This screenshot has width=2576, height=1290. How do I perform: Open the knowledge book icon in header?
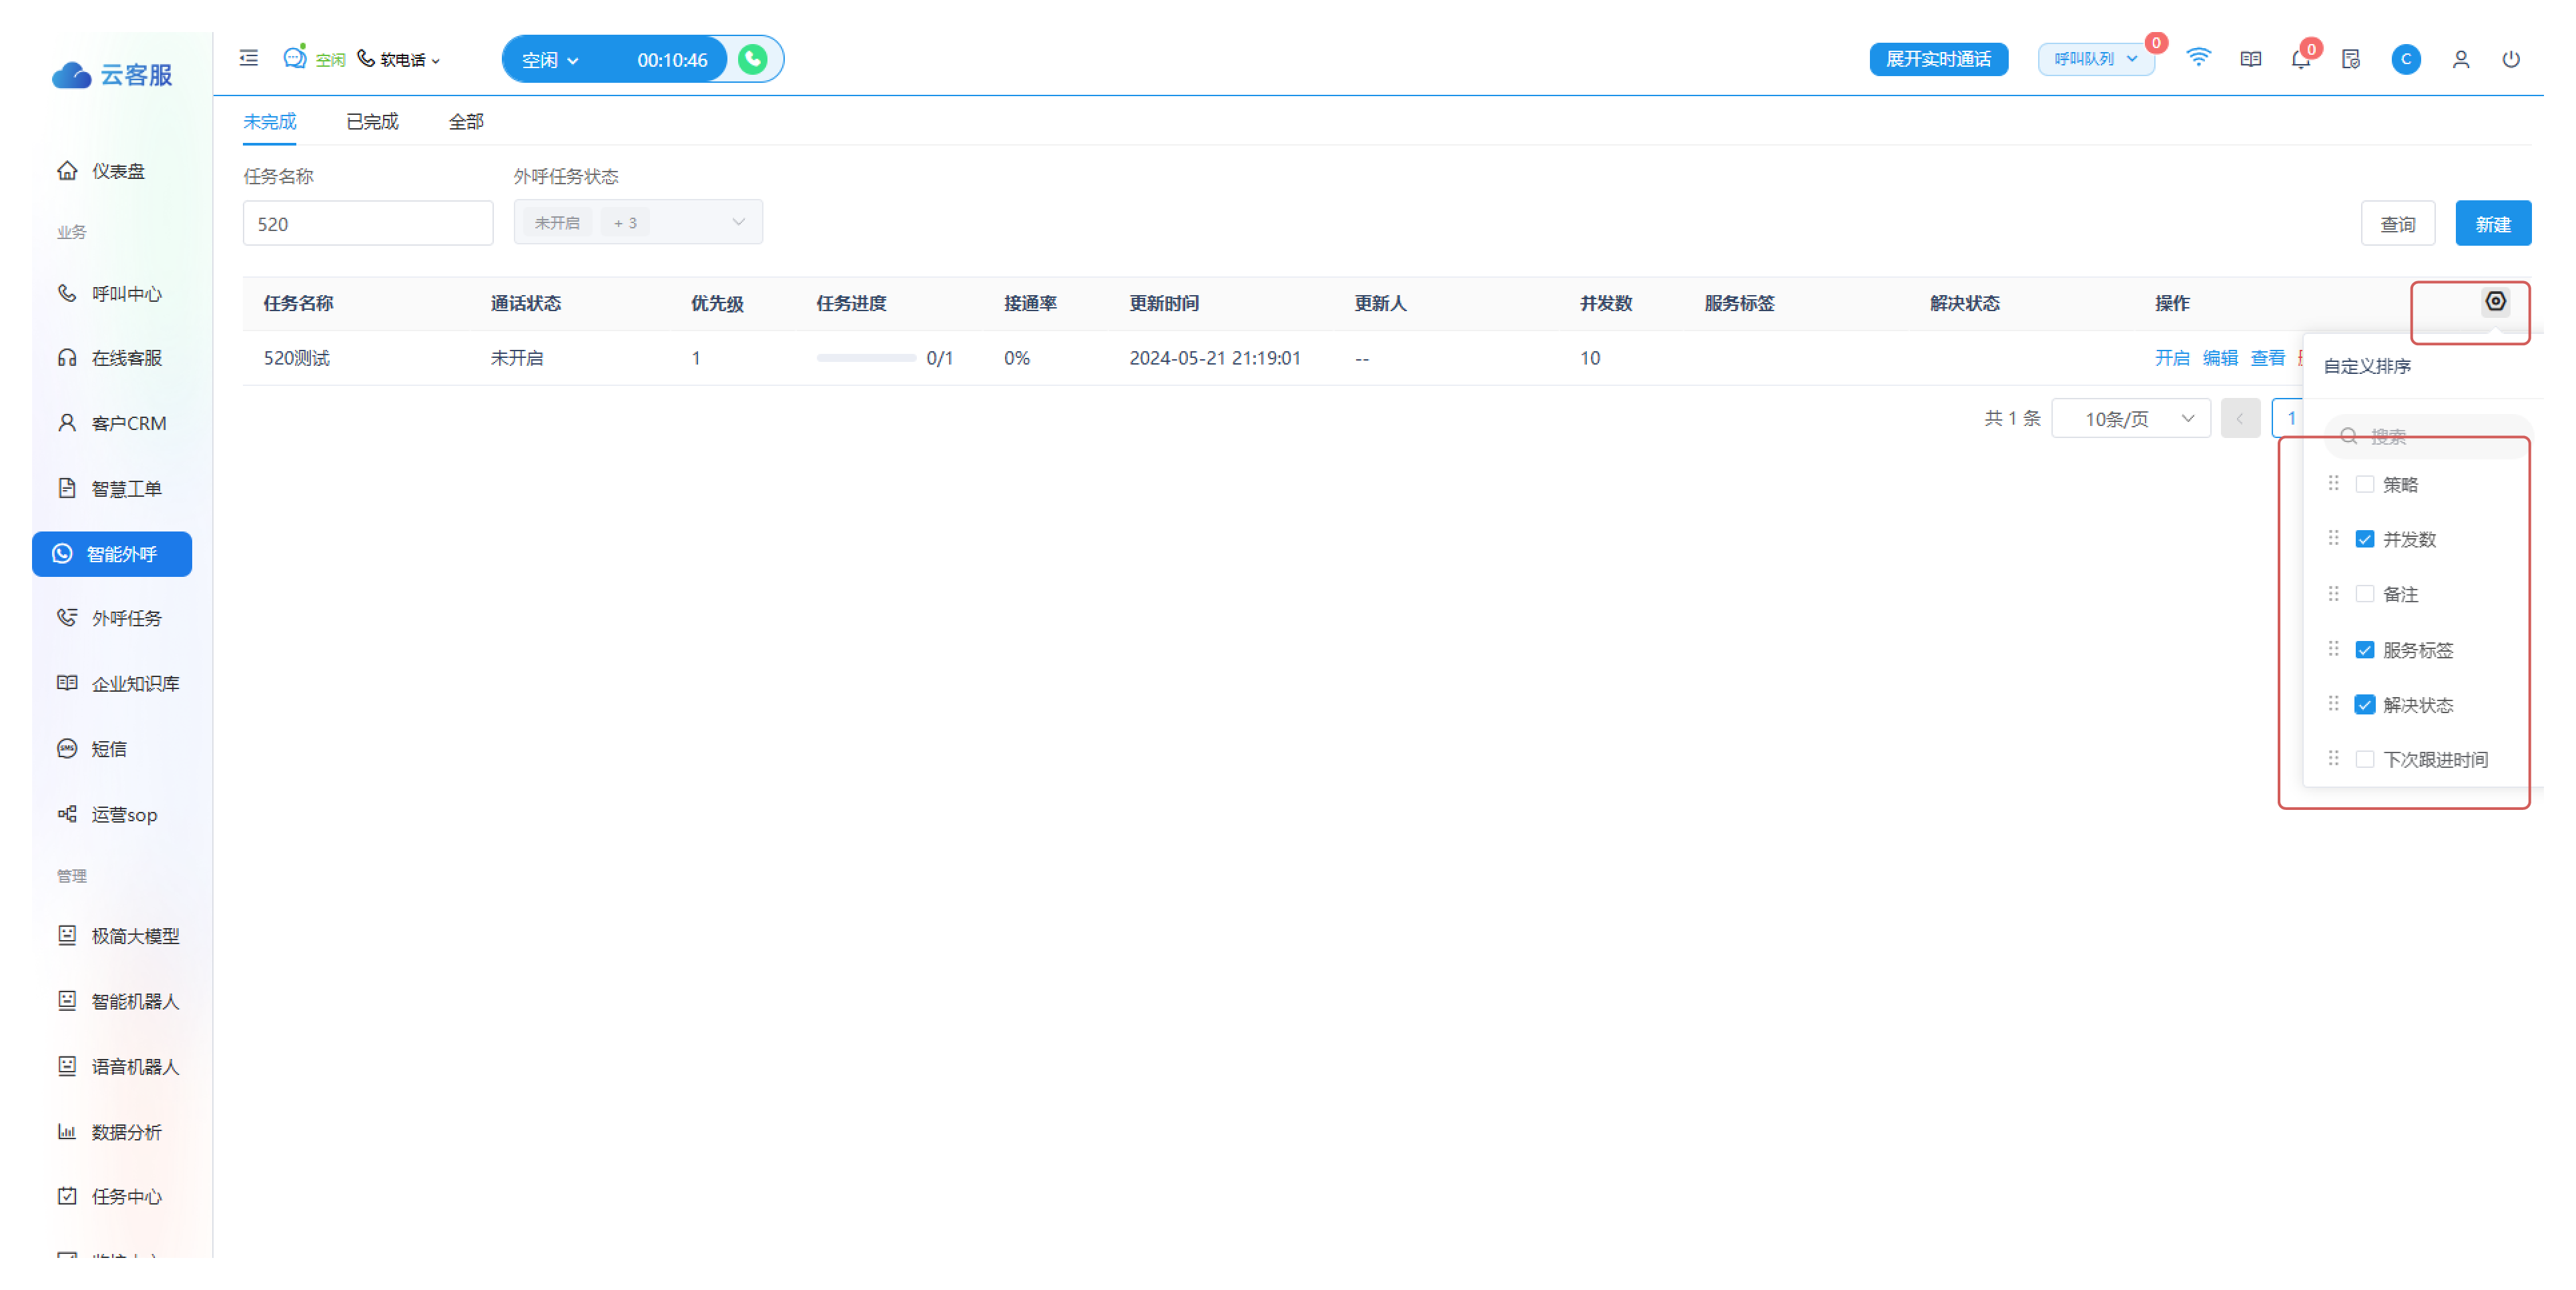click(2250, 59)
